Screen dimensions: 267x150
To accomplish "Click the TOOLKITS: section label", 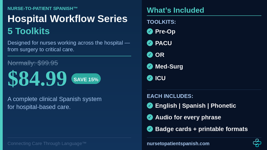I will pyautogui.click(x=161, y=22).
